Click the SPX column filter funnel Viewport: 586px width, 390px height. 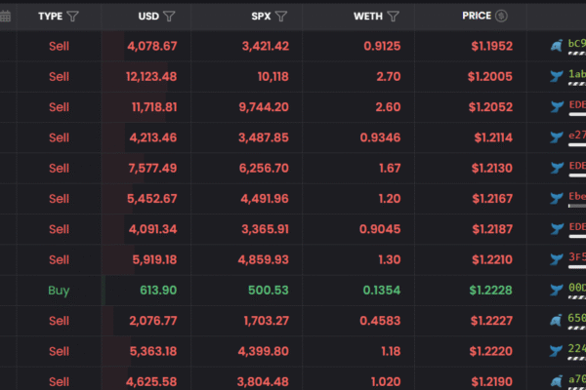point(281,17)
